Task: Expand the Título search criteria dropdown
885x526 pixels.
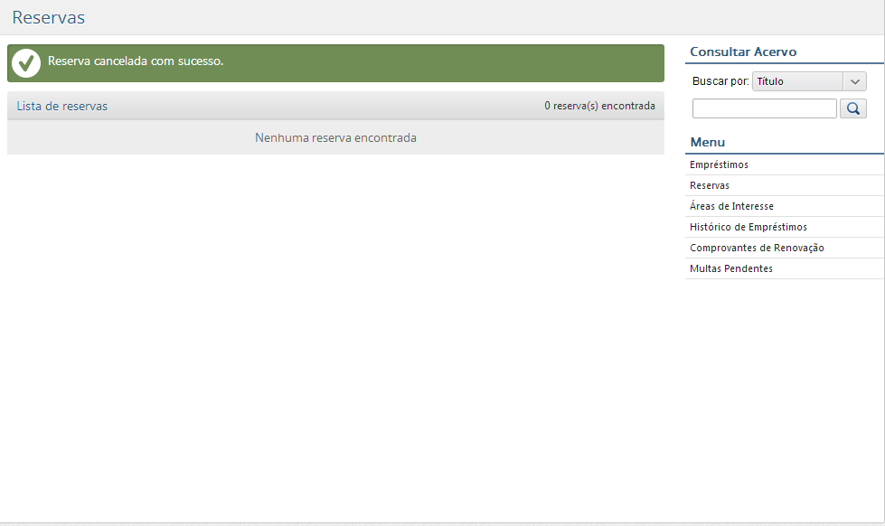Action: pyautogui.click(x=853, y=80)
